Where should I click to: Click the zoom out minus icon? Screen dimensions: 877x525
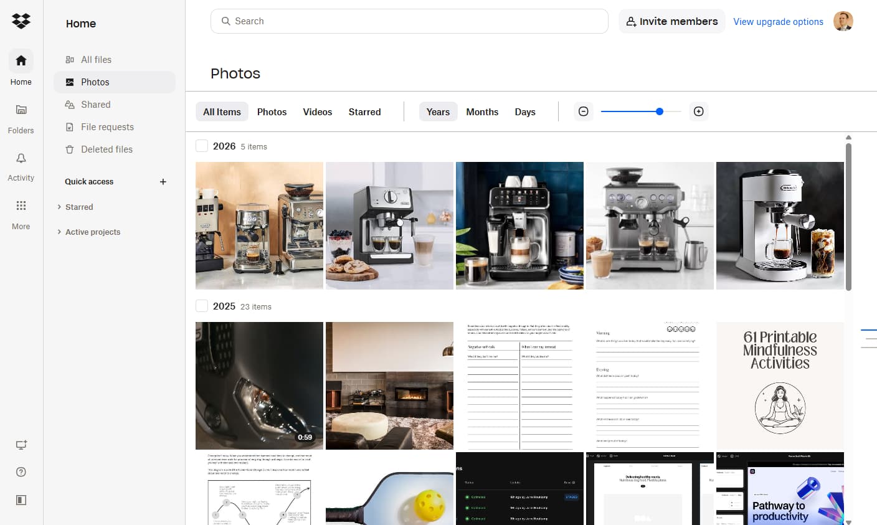[584, 111]
